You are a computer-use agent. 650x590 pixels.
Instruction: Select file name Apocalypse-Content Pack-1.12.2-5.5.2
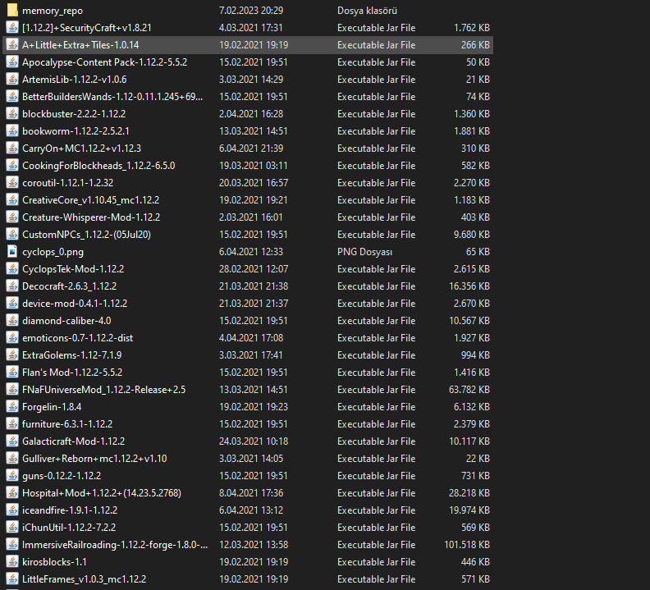tap(104, 62)
